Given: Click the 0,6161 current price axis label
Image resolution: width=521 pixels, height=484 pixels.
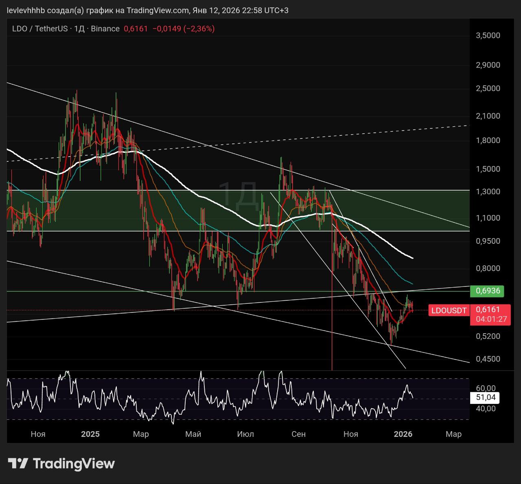Looking at the screenshot, I should [488, 310].
